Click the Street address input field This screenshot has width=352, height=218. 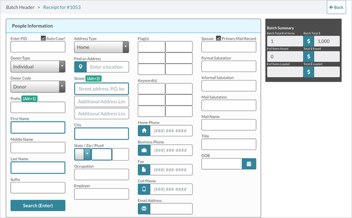pos(101,89)
